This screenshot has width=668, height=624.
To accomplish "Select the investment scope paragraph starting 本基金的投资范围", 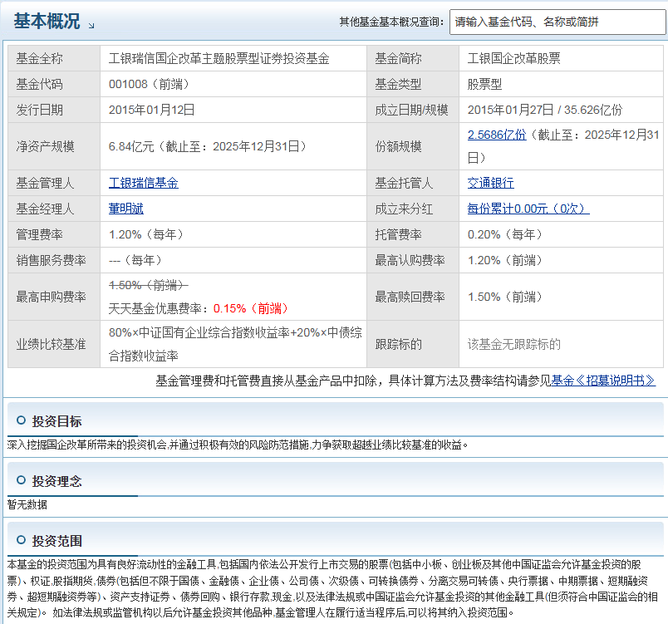I will 332,588.
